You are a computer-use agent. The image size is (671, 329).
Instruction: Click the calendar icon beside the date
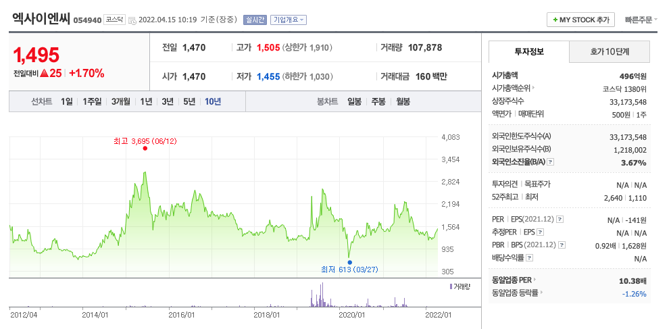(132, 20)
